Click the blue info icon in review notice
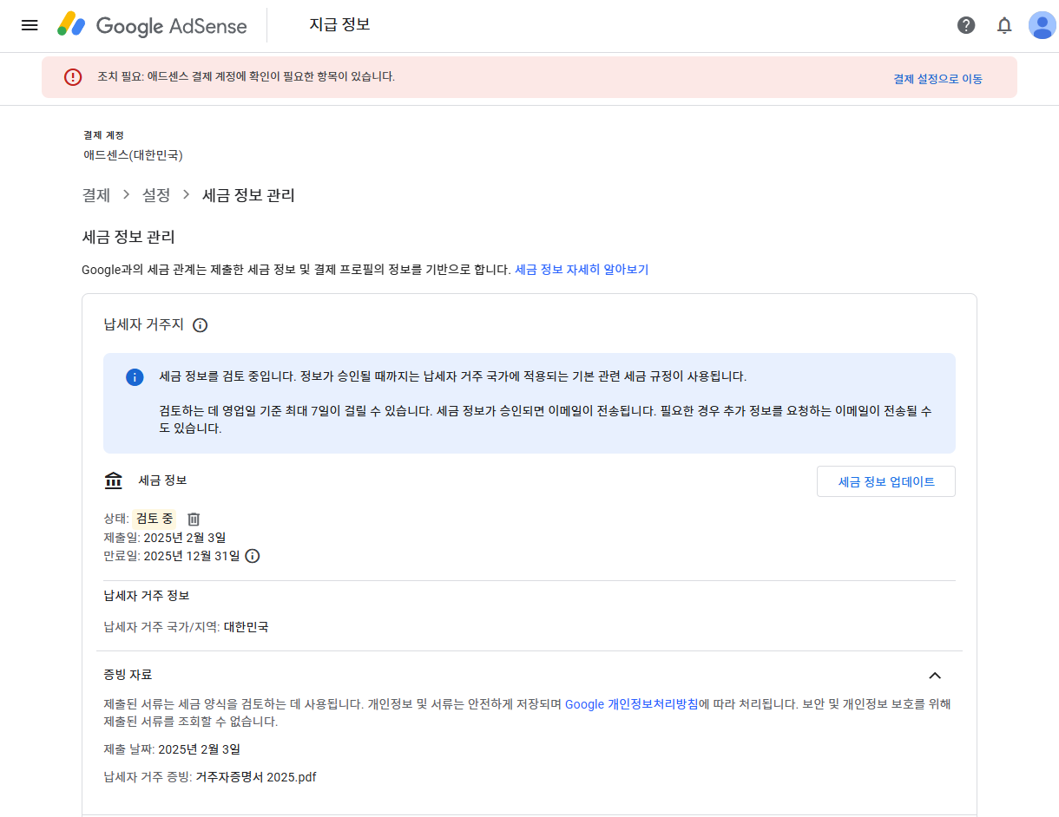 [x=135, y=376]
